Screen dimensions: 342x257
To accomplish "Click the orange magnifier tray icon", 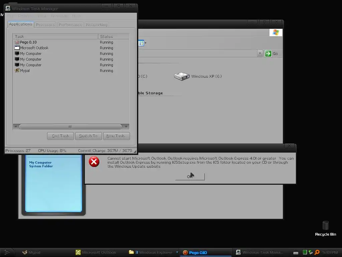I will pyautogui.click(x=317, y=252).
